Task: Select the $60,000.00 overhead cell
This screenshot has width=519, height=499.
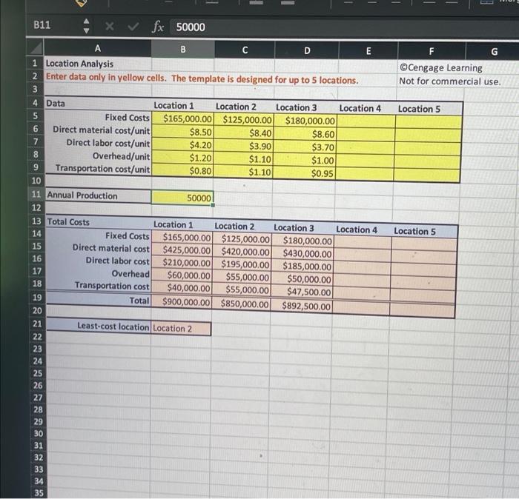Action: pyautogui.click(x=181, y=275)
